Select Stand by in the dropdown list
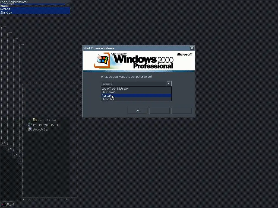 (x=136, y=99)
